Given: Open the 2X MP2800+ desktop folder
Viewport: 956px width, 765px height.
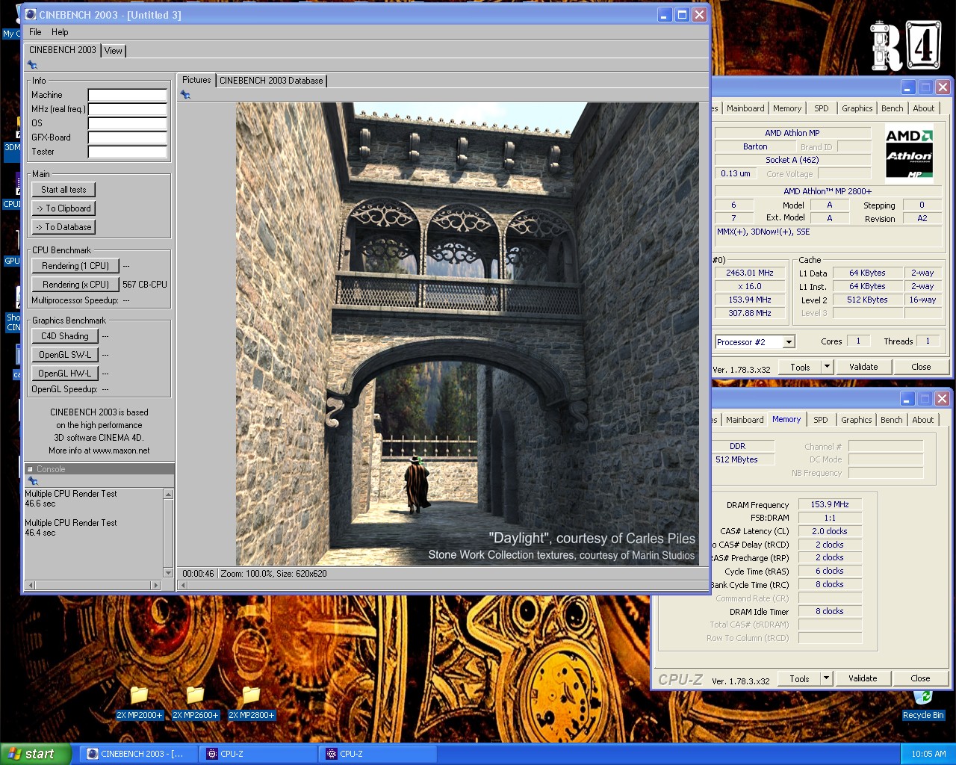Looking at the screenshot, I should click(251, 696).
